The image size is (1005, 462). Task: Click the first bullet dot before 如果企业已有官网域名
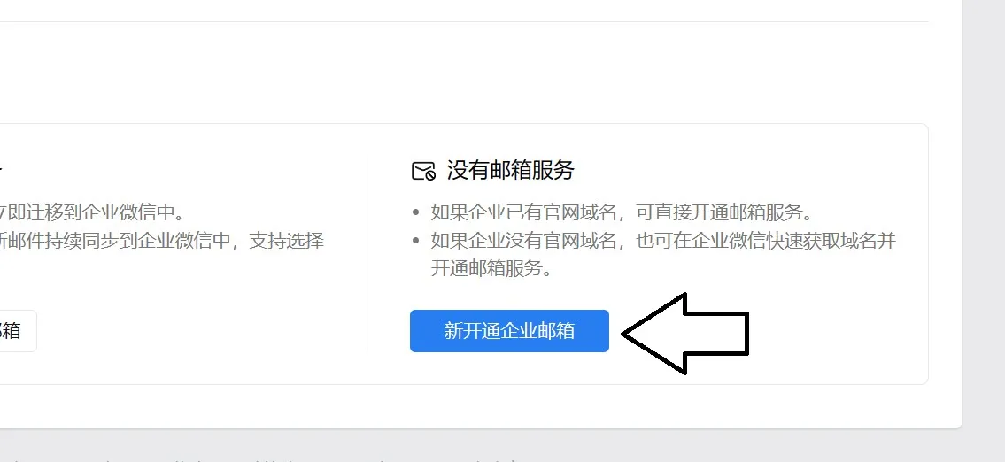417,212
